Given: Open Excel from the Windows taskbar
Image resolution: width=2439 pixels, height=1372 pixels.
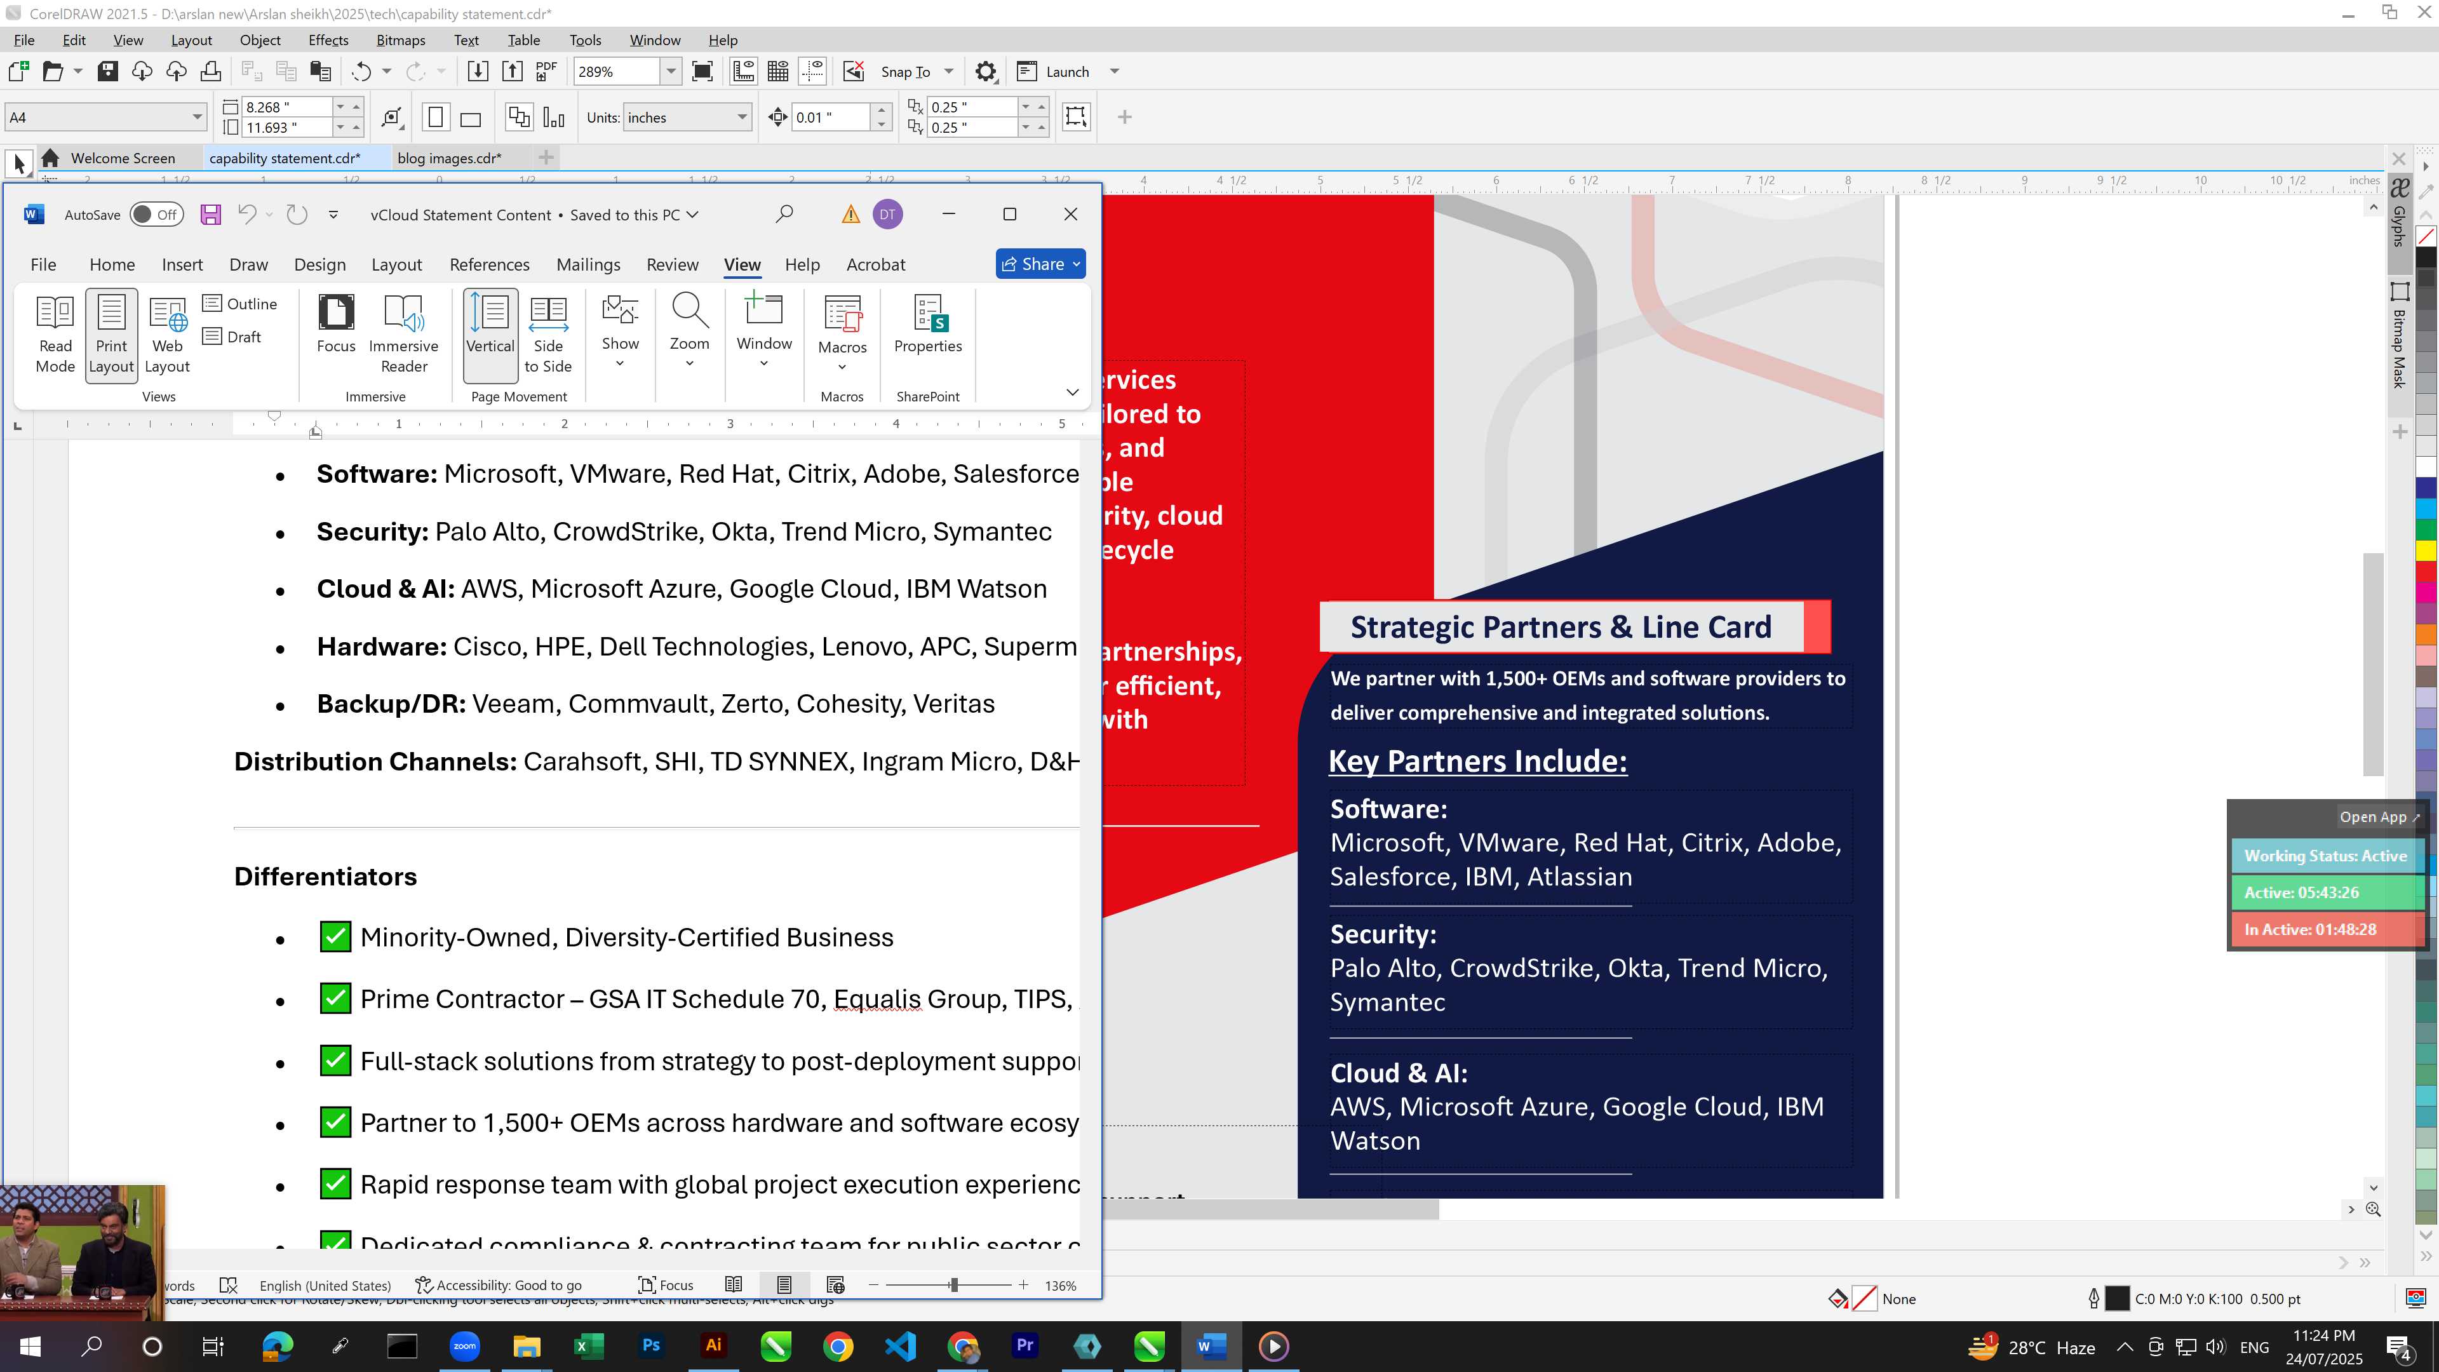Looking at the screenshot, I should click(x=589, y=1345).
